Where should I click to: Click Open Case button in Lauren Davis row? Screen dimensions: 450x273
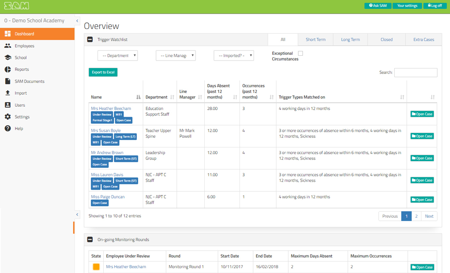click(422, 180)
